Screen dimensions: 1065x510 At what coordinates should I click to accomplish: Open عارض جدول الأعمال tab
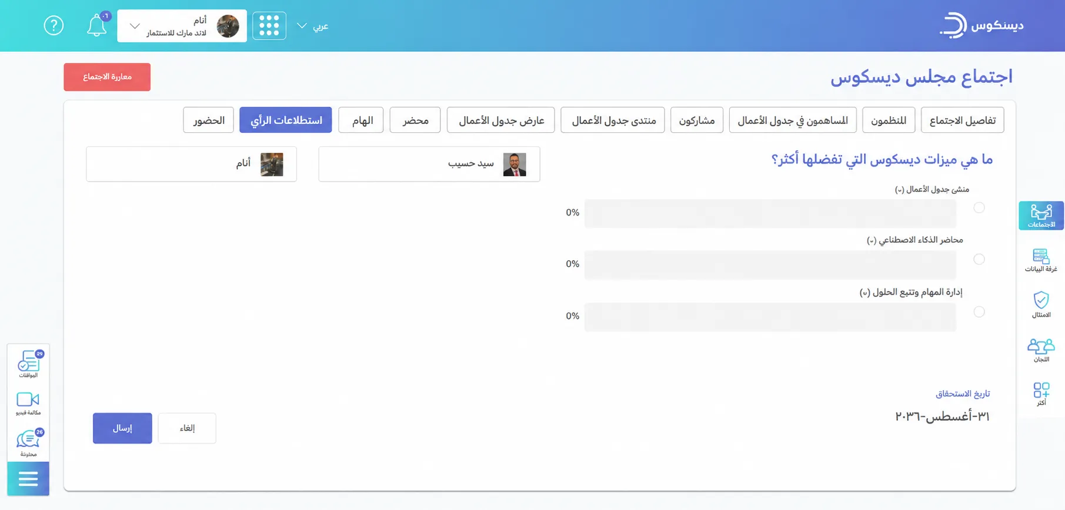click(501, 120)
